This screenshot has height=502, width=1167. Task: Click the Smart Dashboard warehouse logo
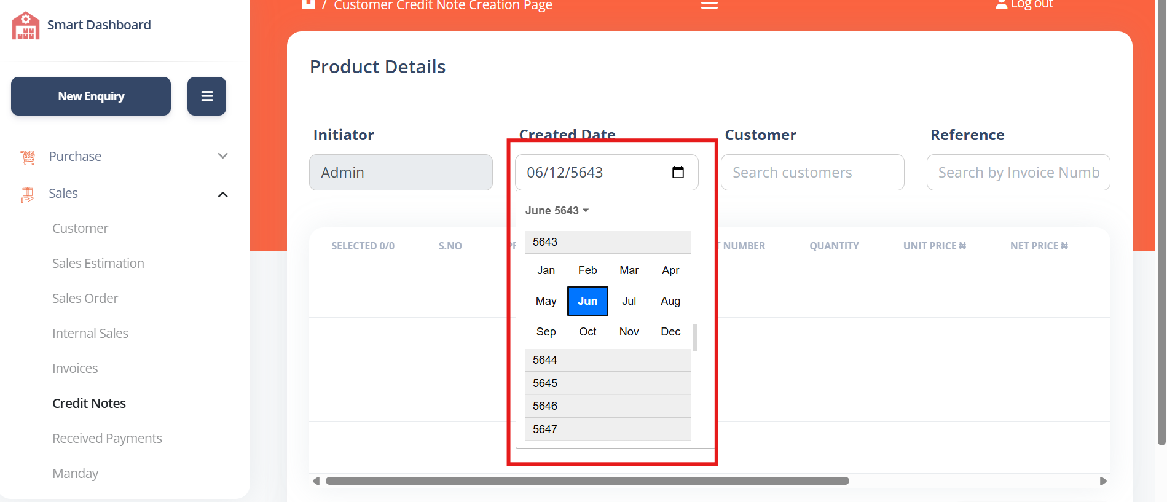click(x=25, y=25)
